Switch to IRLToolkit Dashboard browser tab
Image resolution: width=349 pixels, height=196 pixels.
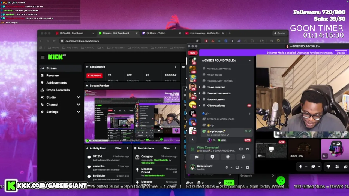coord(71,33)
